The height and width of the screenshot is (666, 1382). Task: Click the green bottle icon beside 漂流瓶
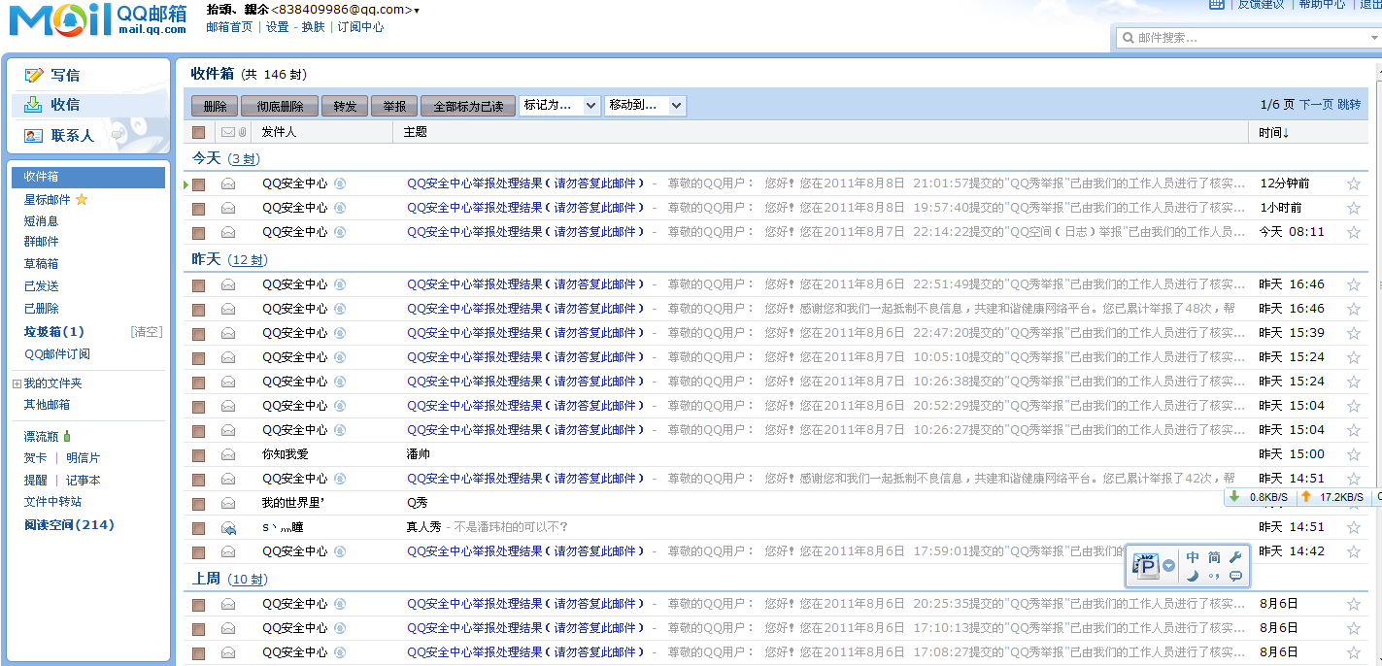click(x=67, y=436)
